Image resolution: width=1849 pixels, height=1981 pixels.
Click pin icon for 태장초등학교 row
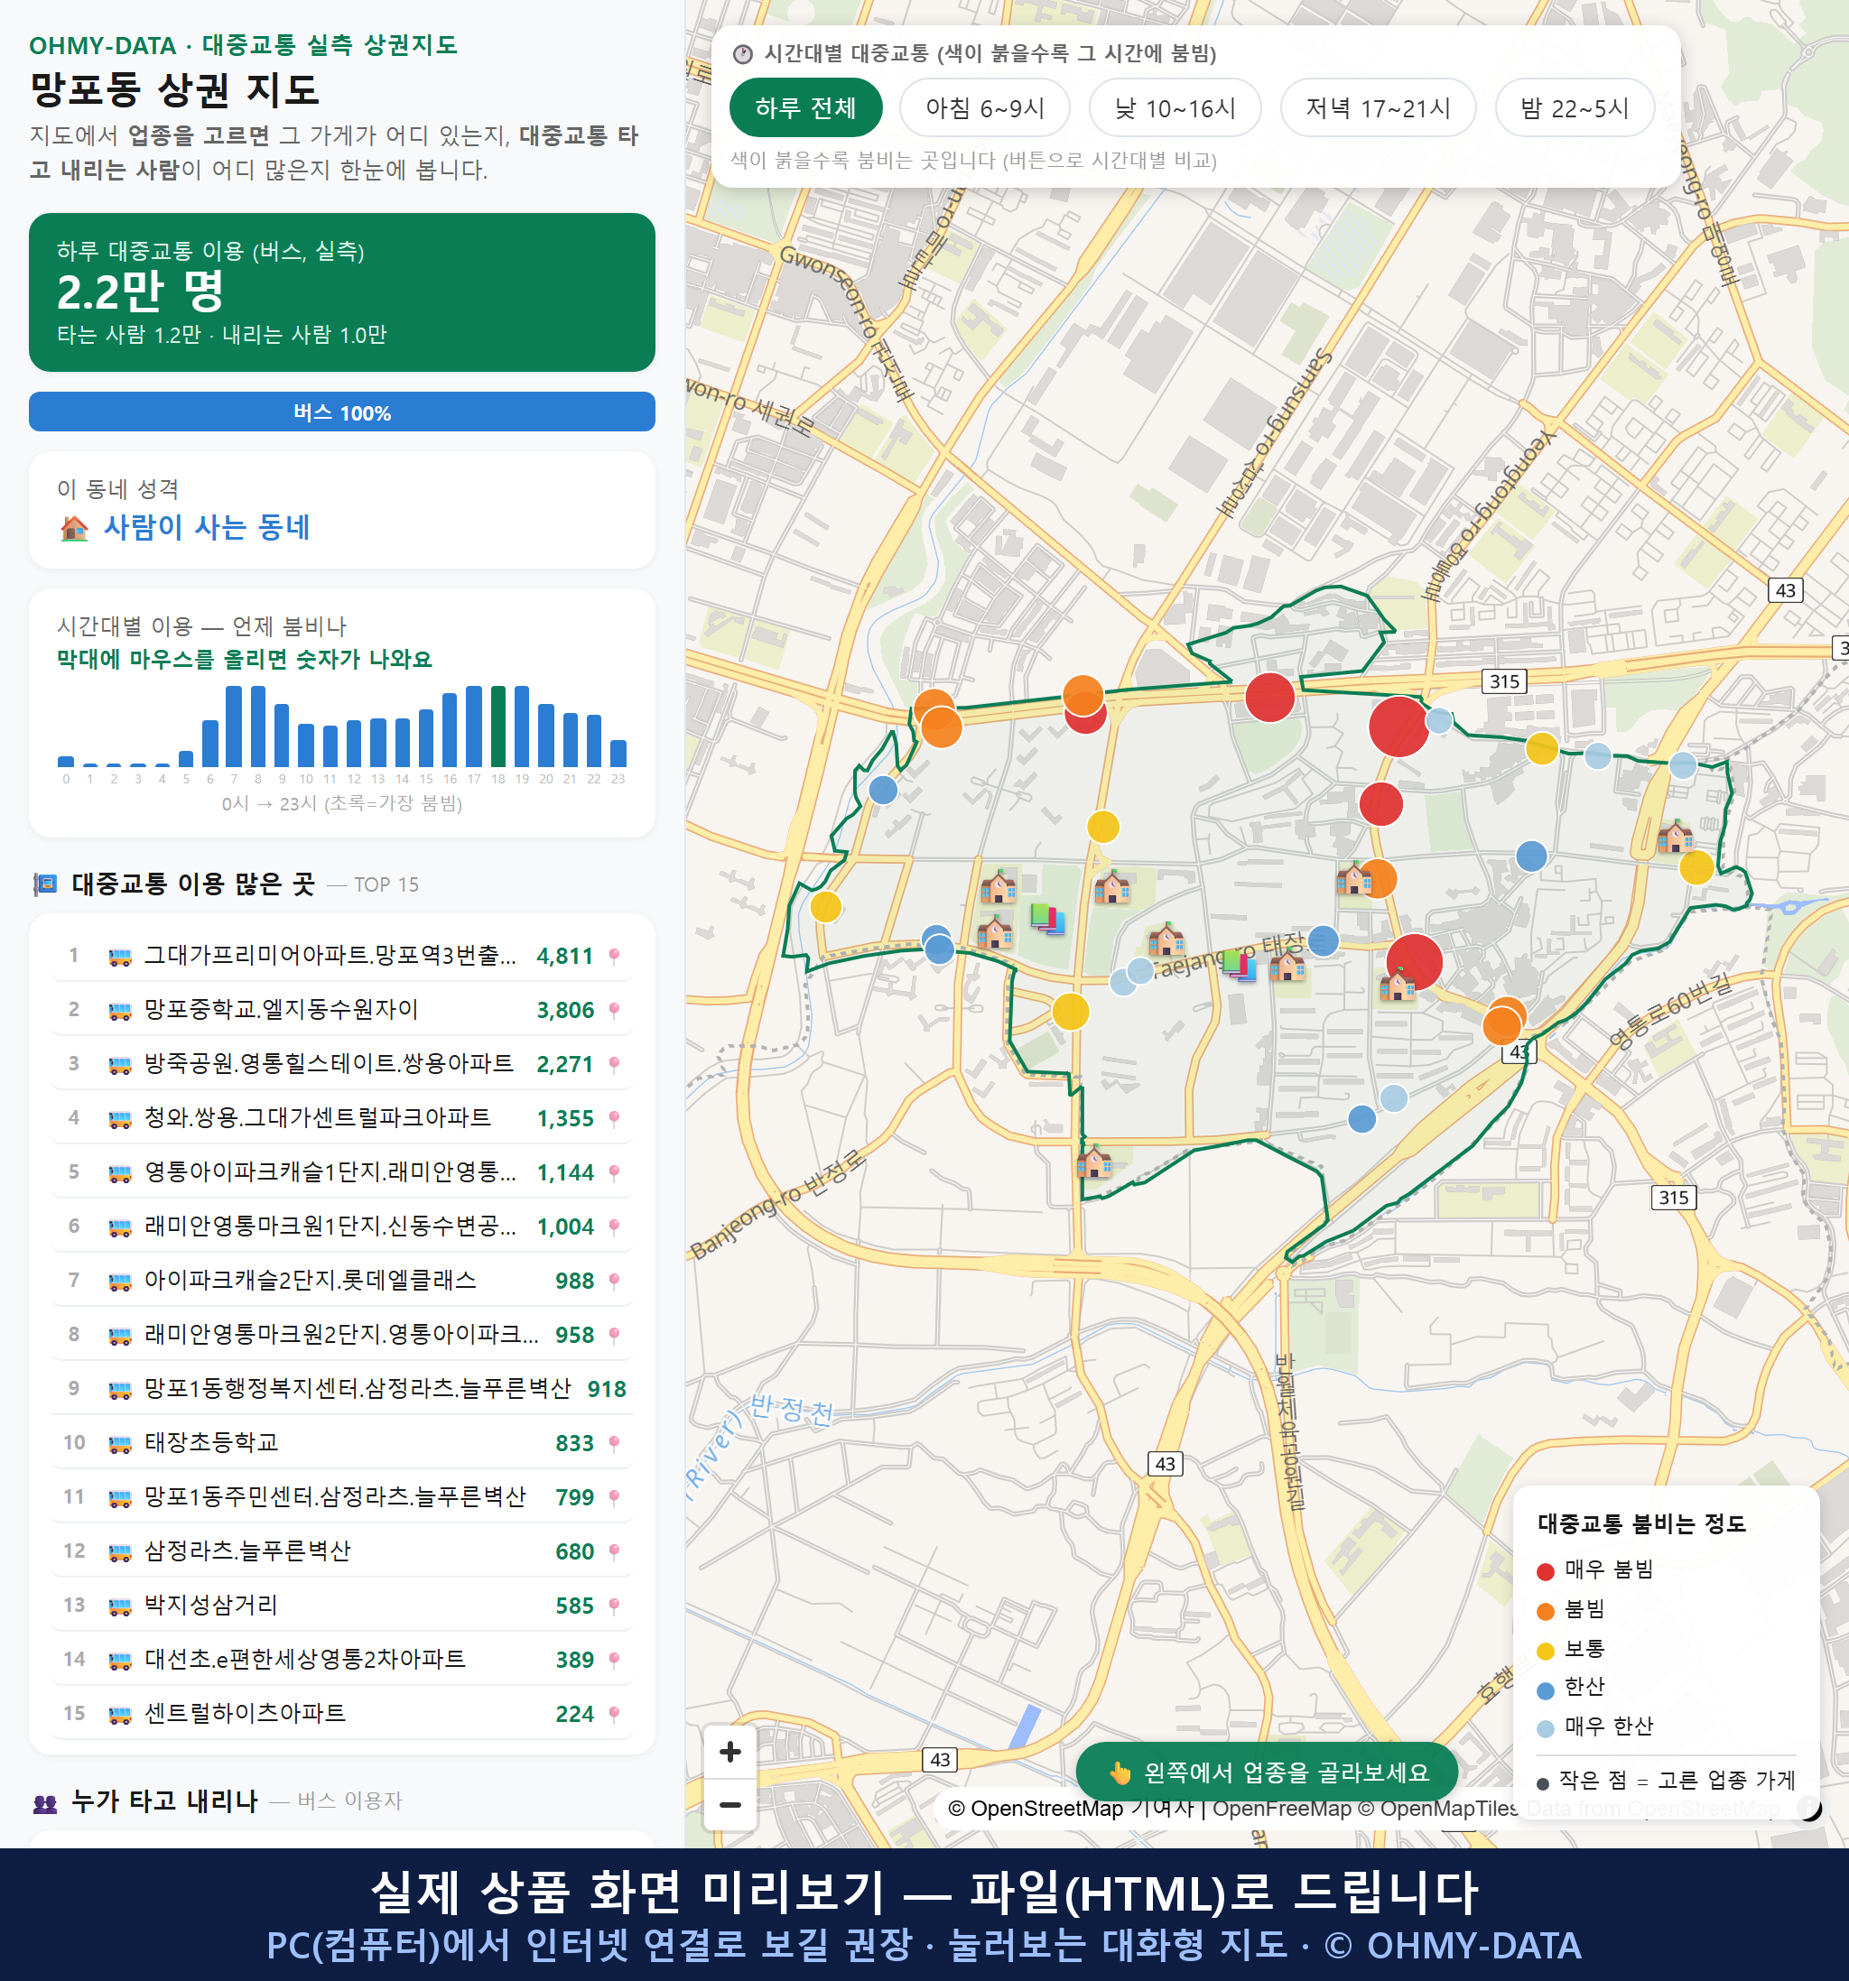[614, 1443]
